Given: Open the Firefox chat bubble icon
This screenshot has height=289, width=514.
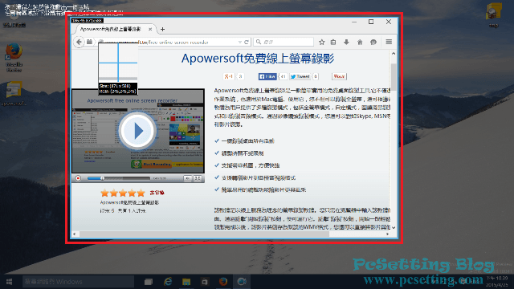Looking at the screenshot, I should [x=373, y=42].
